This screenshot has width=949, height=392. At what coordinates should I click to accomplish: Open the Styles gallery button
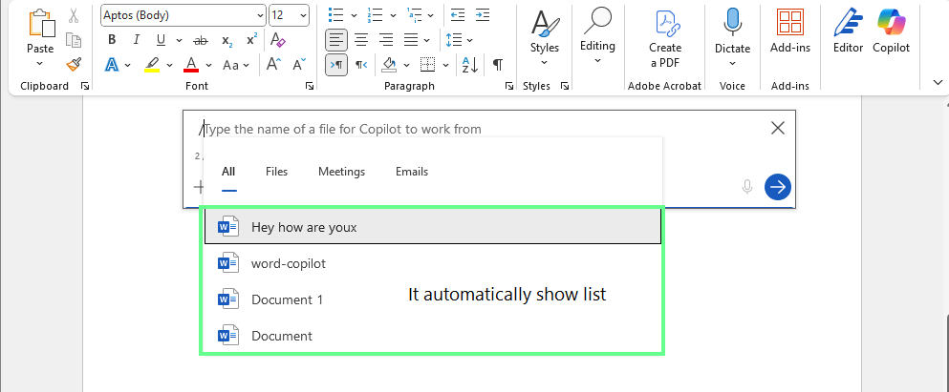point(545,37)
